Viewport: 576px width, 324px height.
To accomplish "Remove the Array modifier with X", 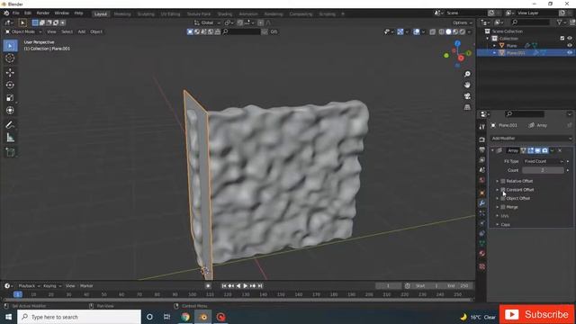I will tap(560, 150).
